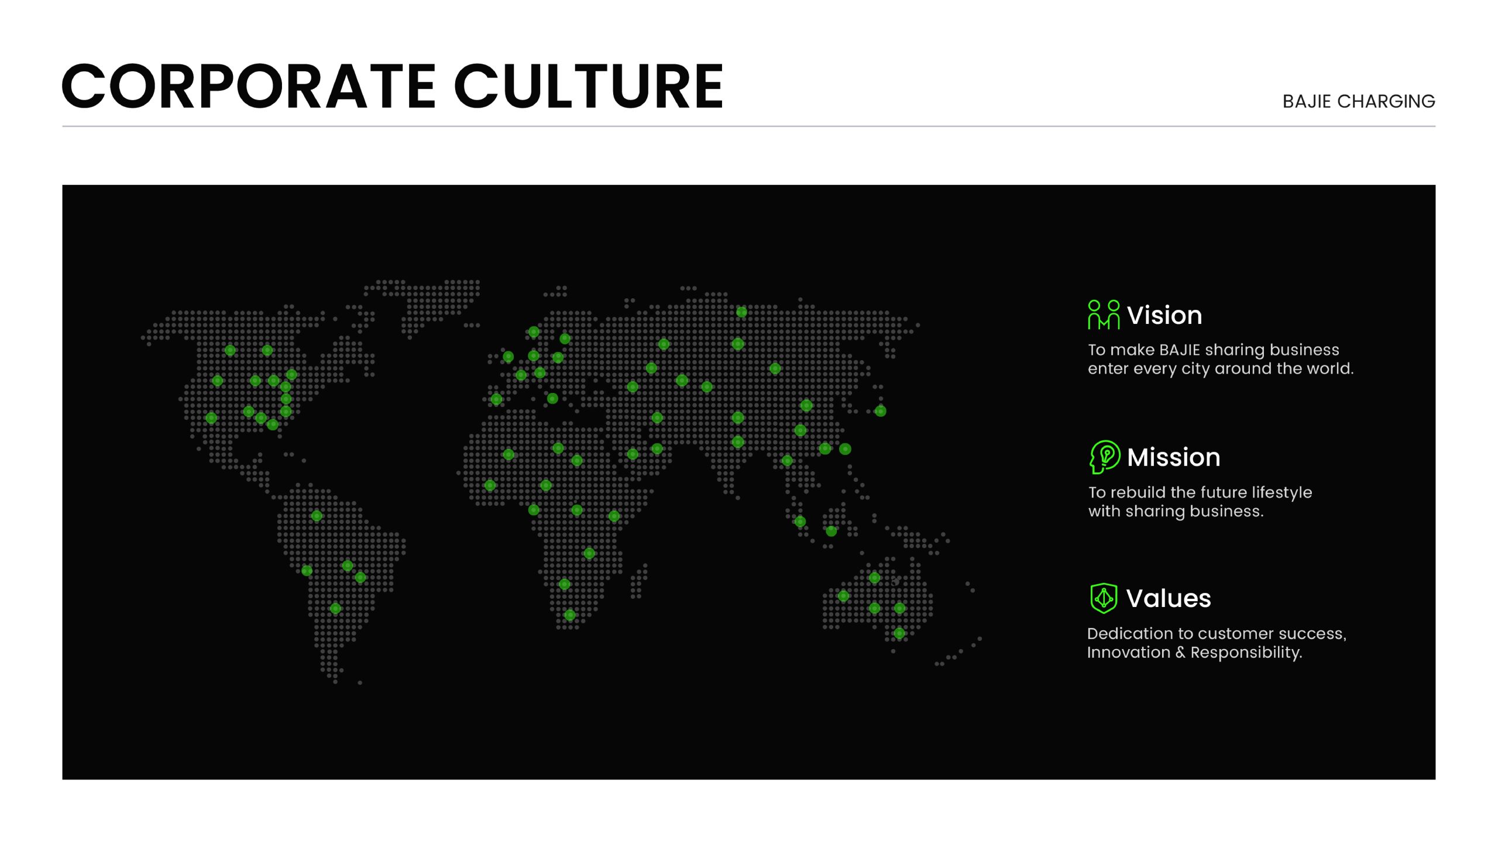Click text 'enter every city around the world.'
The width and height of the screenshot is (1498, 842).
pyautogui.click(x=1221, y=368)
